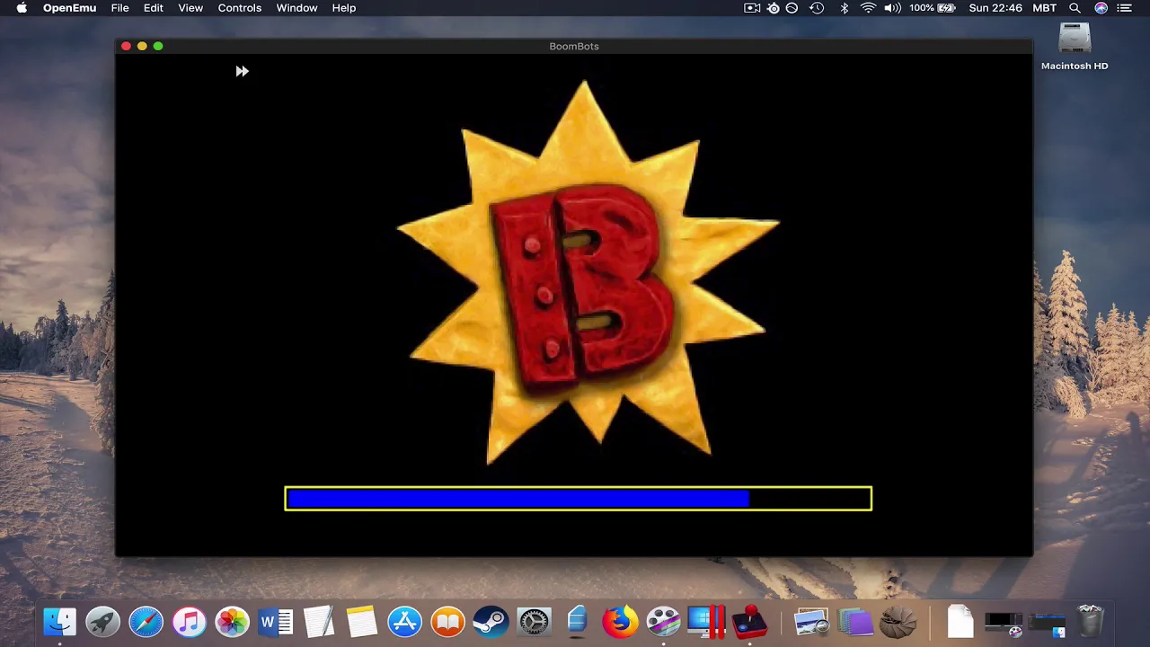Image resolution: width=1150 pixels, height=647 pixels.
Task: Launch Safari from the Dock
Action: (146, 621)
